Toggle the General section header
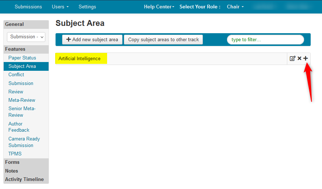The height and width of the screenshot is (189, 322). 26,24
